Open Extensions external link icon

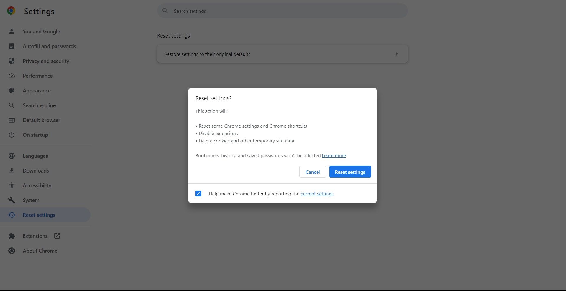57,236
